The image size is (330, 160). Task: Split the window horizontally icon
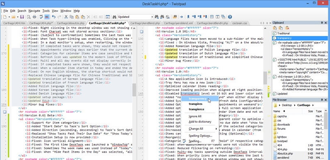click(x=212, y=17)
